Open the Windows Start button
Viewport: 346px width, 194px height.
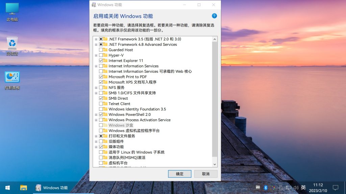click(x=7, y=188)
